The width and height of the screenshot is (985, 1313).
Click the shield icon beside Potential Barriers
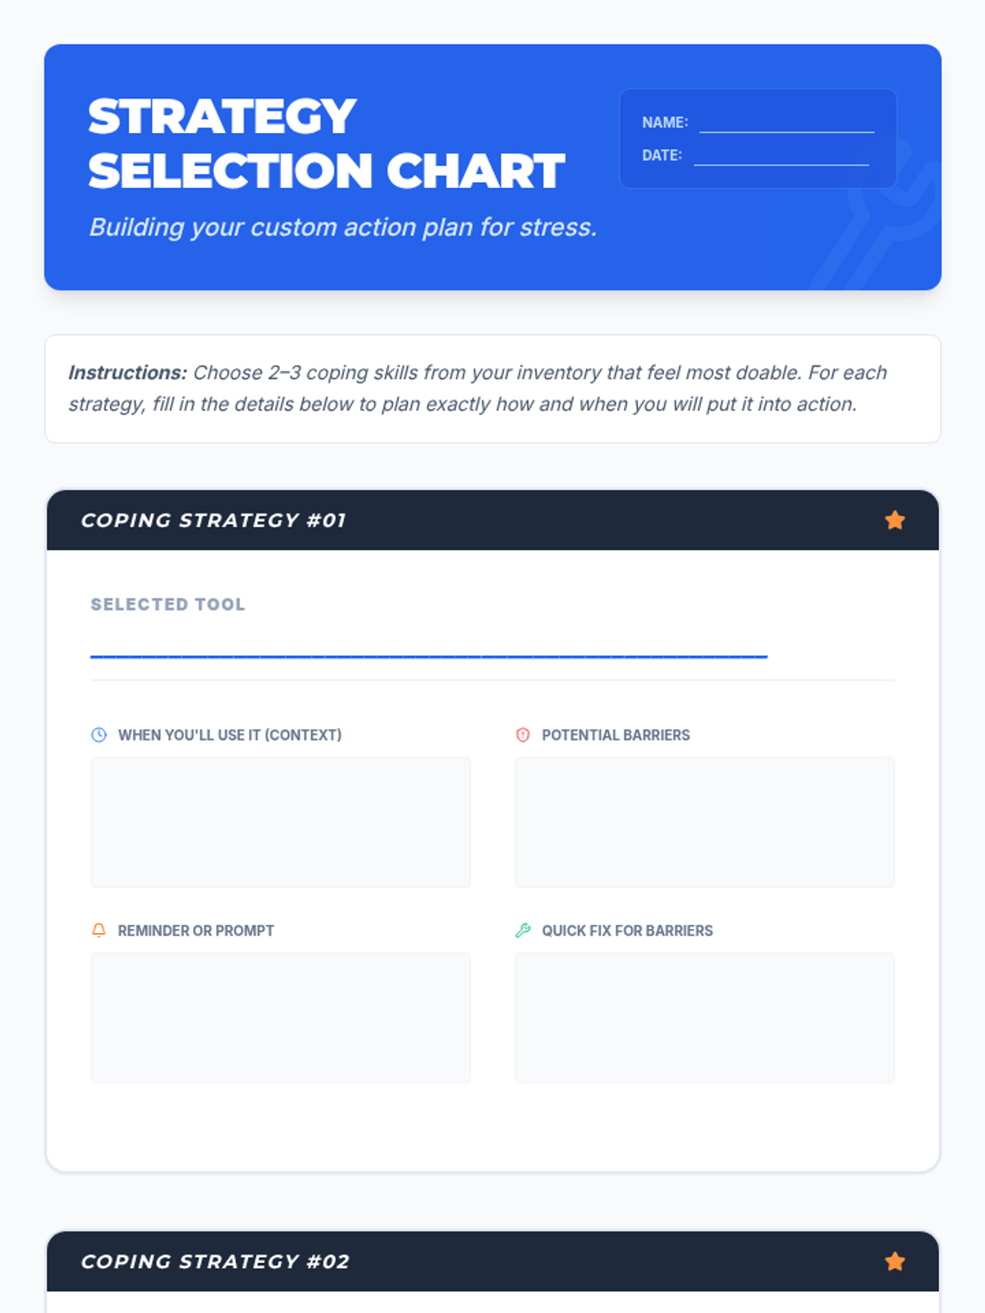pos(523,734)
